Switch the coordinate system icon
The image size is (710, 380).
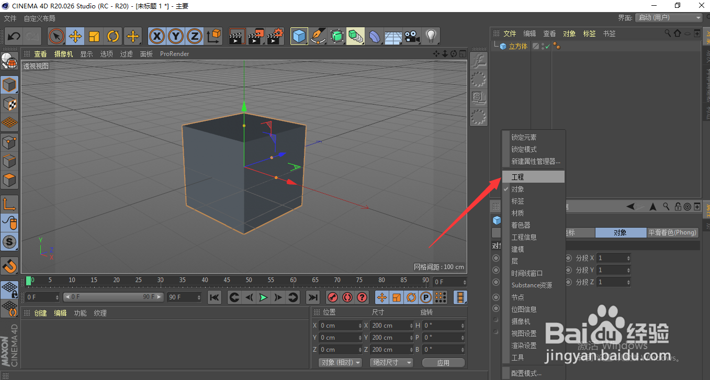(214, 36)
